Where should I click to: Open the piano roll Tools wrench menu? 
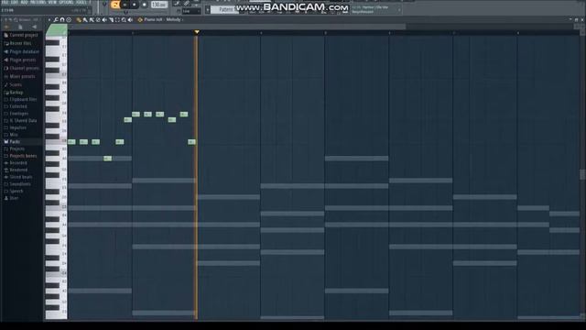pyautogui.click(x=56, y=20)
